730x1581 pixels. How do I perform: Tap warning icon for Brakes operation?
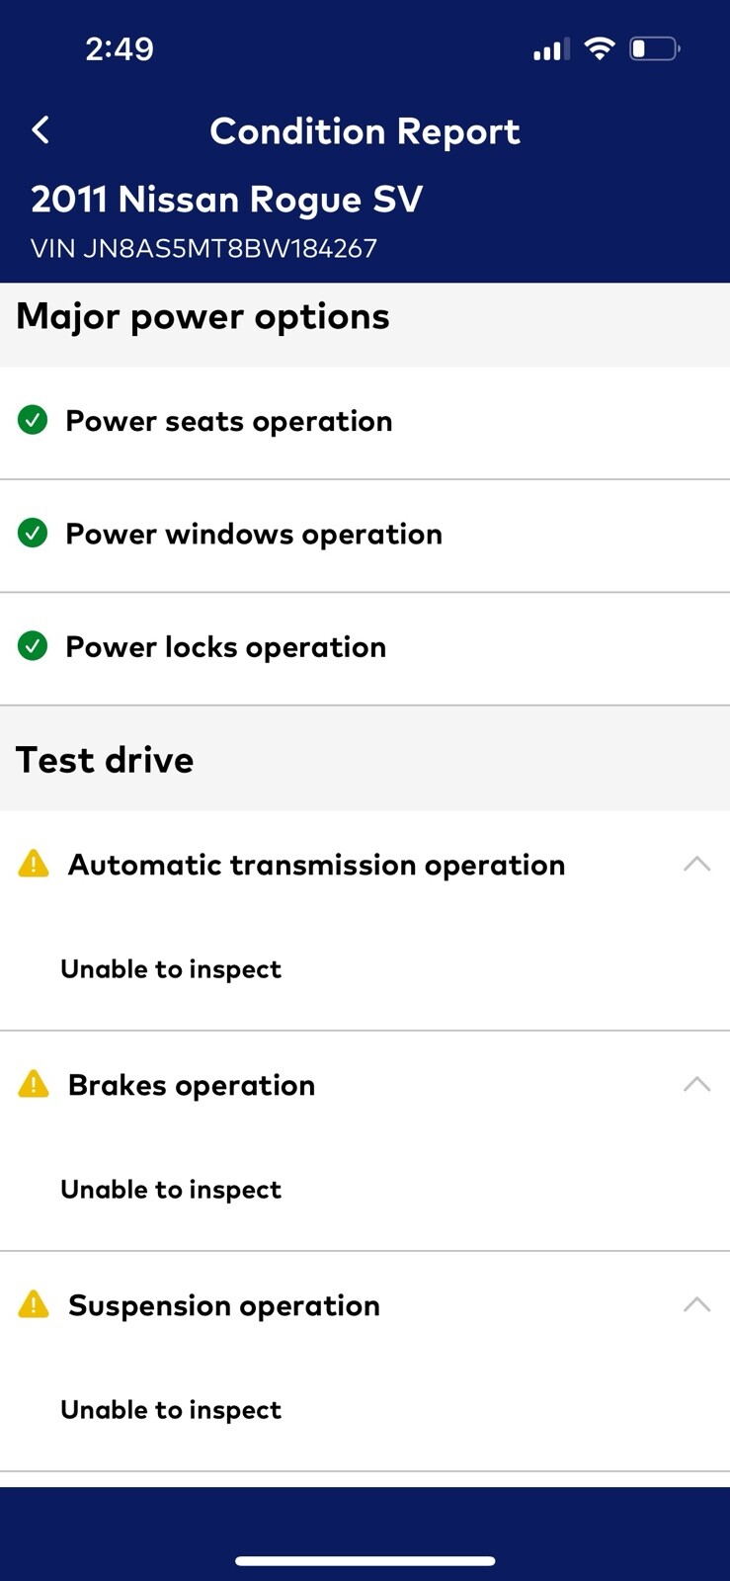[x=34, y=1084]
